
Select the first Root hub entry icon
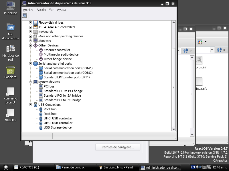click(41, 109)
